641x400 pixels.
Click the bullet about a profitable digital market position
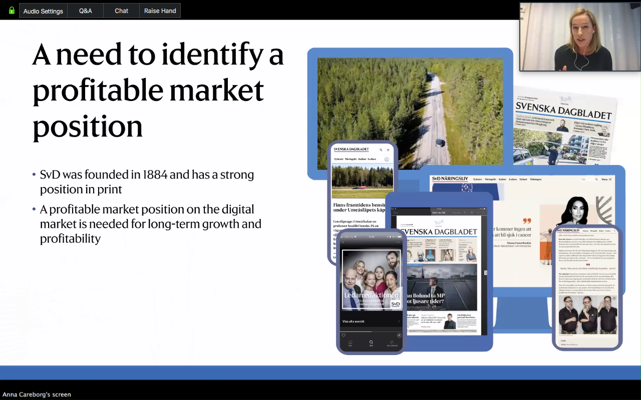151,223
